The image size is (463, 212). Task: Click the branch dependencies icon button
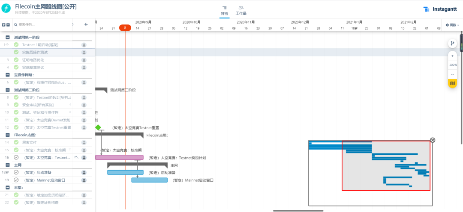(452, 44)
